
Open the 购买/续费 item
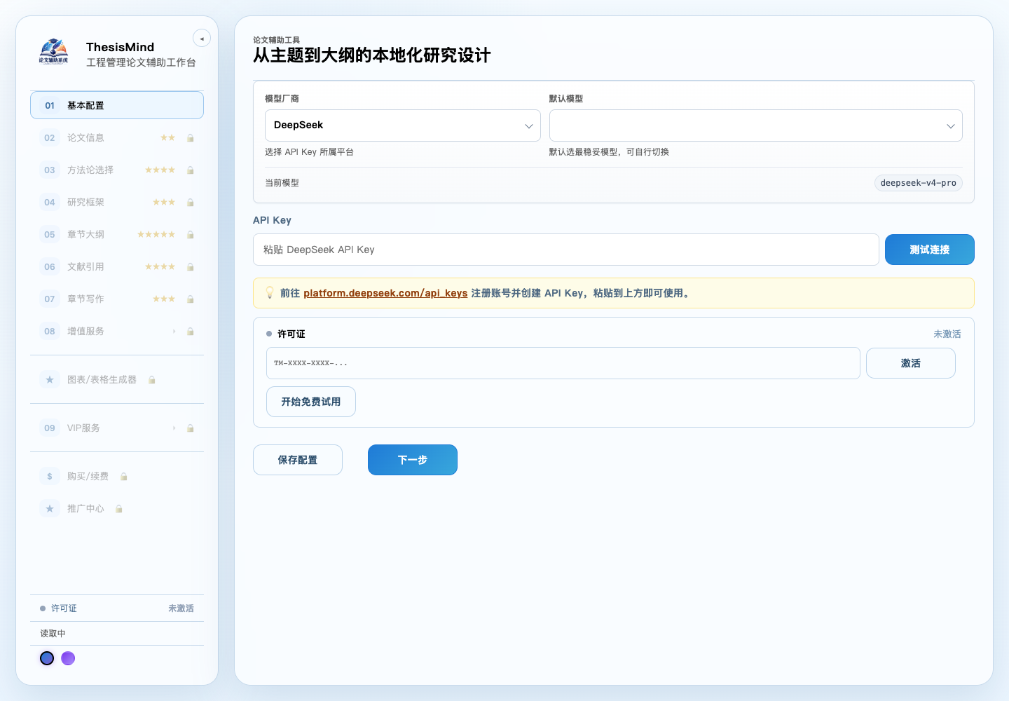click(x=117, y=477)
